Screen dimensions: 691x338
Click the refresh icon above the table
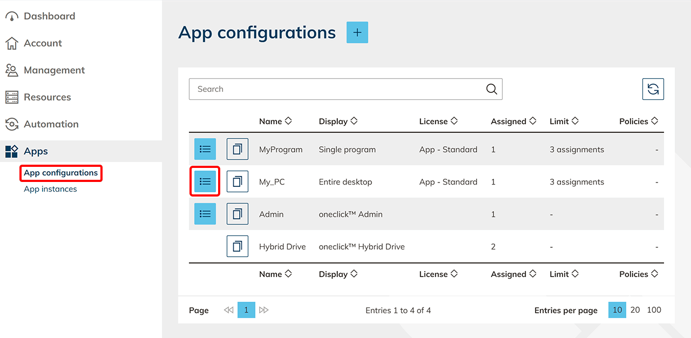pyautogui.click(x=653, y=89)
